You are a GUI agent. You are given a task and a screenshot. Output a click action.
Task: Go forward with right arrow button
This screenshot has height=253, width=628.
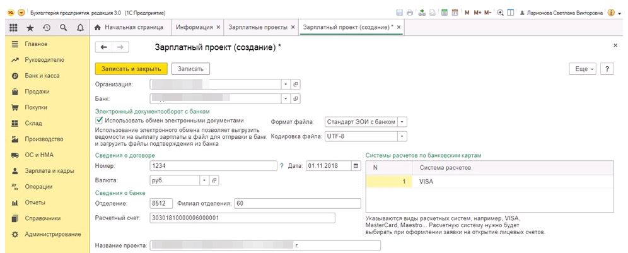(x=120, y=47)
